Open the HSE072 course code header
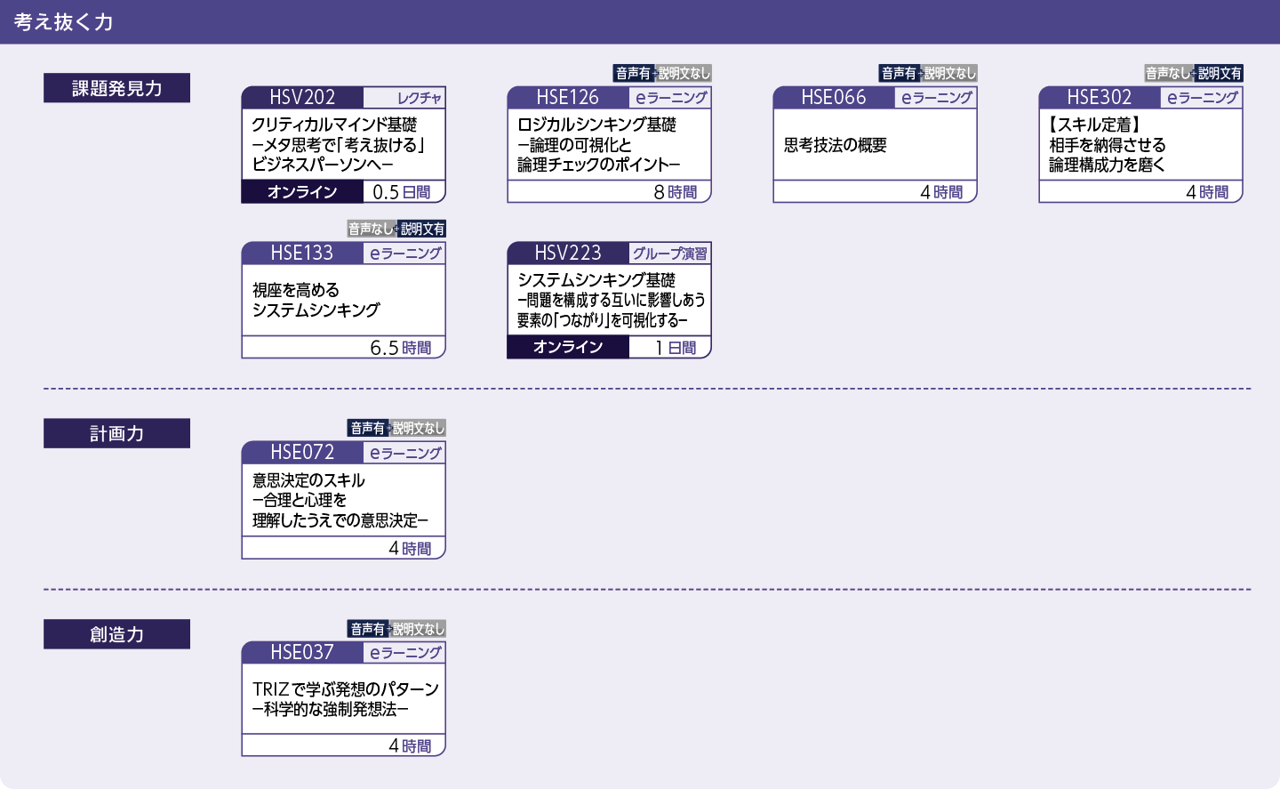This screenshot has width=1280, height=789. pos(302,453)
